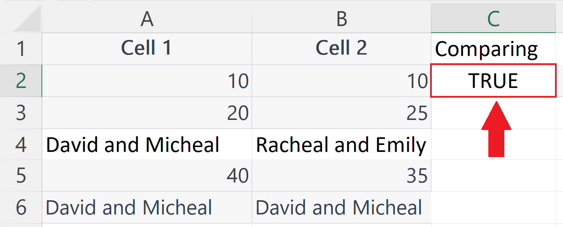Click the Select All corner triangle
563x227 pixels.
point(29,20)
